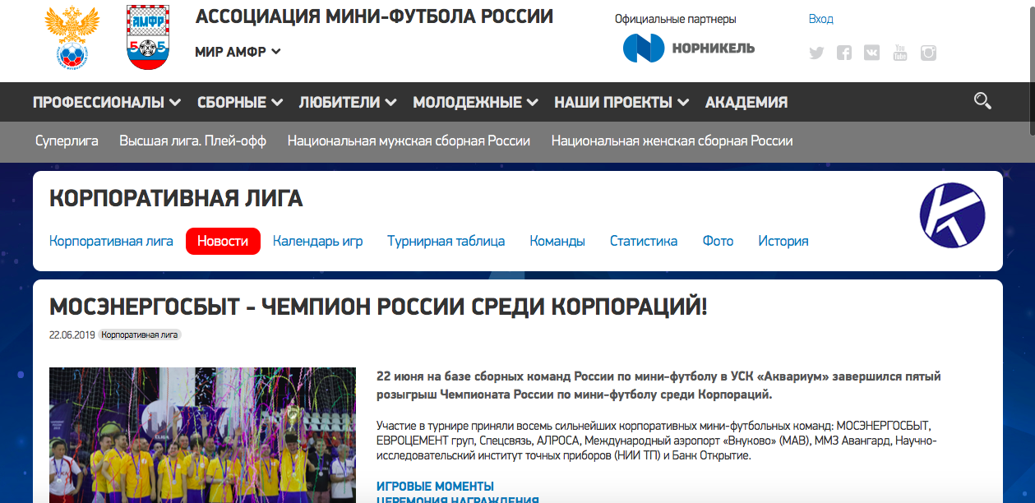
Task: Expand the МИР АМФР dropdown
Action: click(238, 52)
